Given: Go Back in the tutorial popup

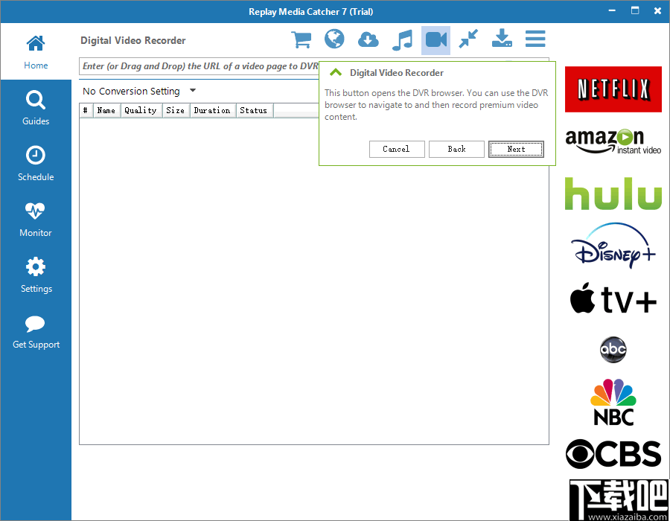Looking at the screenshot, I should (x=456, y=149).
